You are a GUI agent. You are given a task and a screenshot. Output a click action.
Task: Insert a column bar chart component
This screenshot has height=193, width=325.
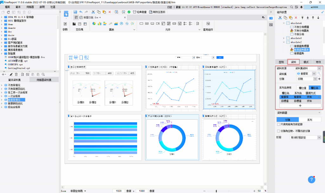99,23
